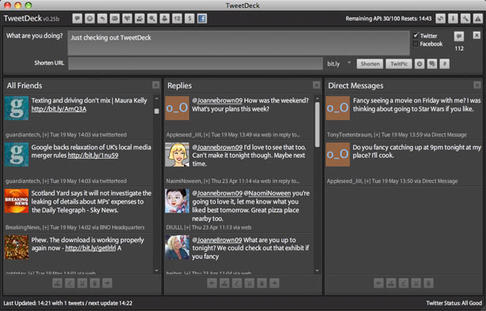
Task: Click the round icon right of TwitPic
Action: [x=420, y=64]
